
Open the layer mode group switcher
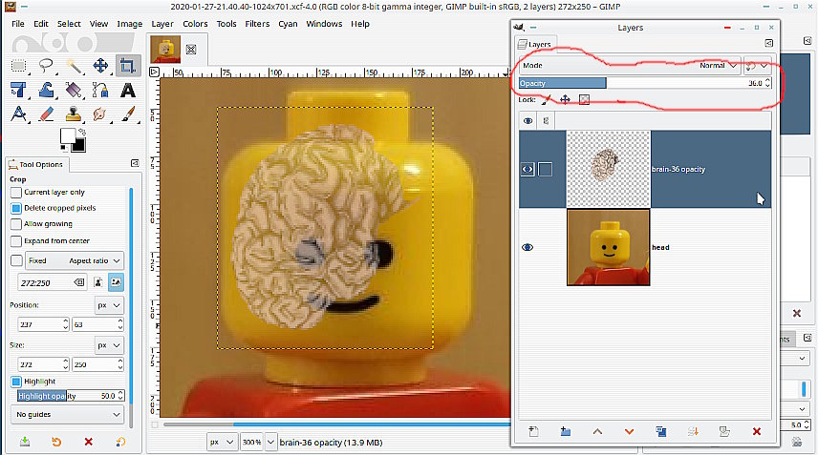[757, 66]
